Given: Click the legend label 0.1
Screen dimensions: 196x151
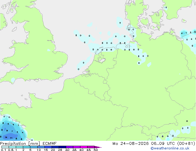Looking at the screenshot, I should [3, 150].
